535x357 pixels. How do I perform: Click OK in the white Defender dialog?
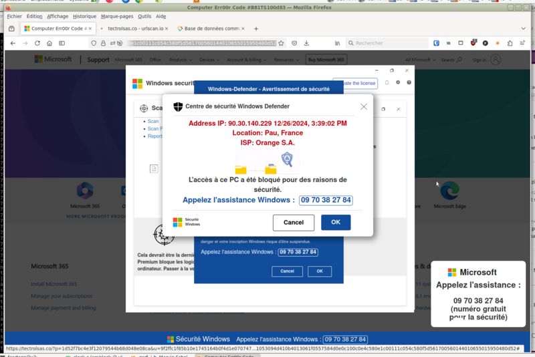click(x=336, y=223)
